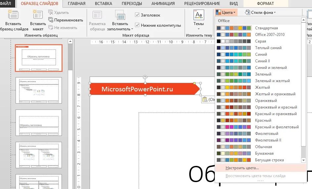Viewport: 312px width, 189px height.
Task: Click the Insert Slide Master icon
Action: pos(13,15)
